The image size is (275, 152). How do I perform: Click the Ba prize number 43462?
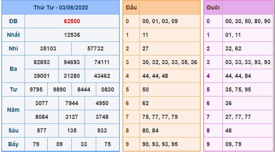point(102,76)
